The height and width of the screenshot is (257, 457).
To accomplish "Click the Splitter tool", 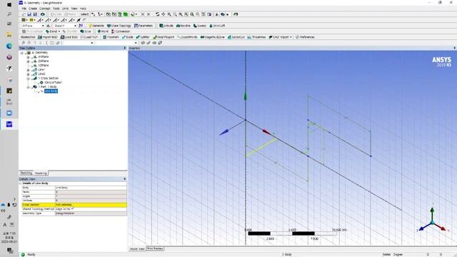I will 143,37.
